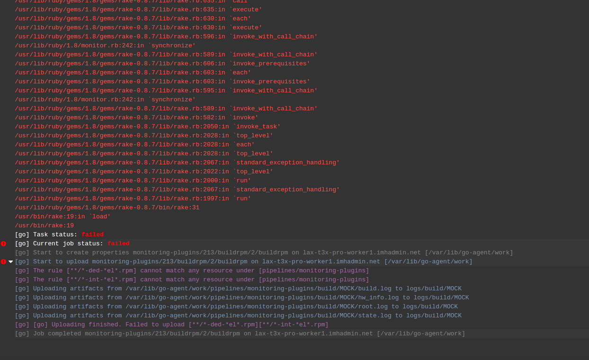This screenshot has width=589, height=360.
Task: Click the /usr/bin/rake:19 in load line
Action: (62, 216)
